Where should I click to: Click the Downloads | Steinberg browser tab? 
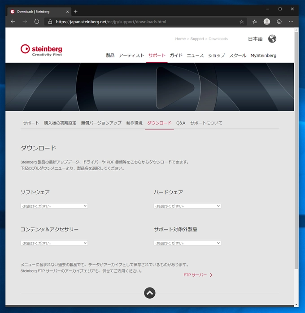coord(39,12)
